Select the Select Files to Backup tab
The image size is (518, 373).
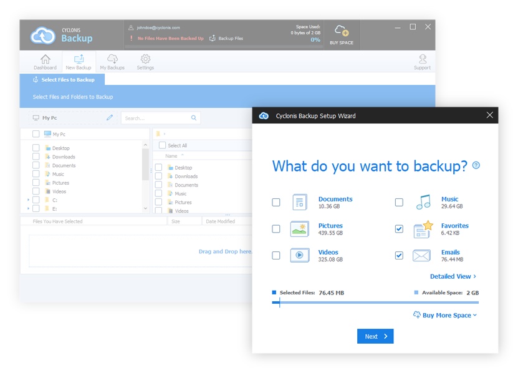[x=62, y=80]
